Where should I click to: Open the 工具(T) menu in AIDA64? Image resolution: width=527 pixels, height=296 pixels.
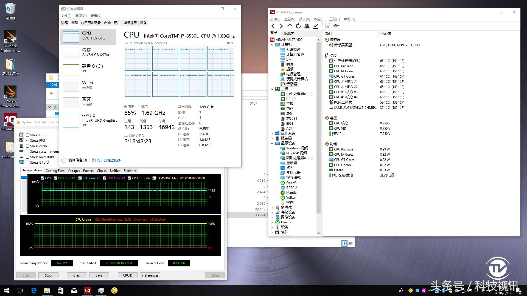point(334,19)
